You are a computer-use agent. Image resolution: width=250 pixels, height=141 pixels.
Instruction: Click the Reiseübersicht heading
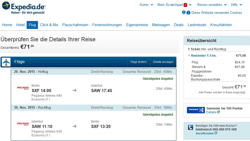click(202, 41)
